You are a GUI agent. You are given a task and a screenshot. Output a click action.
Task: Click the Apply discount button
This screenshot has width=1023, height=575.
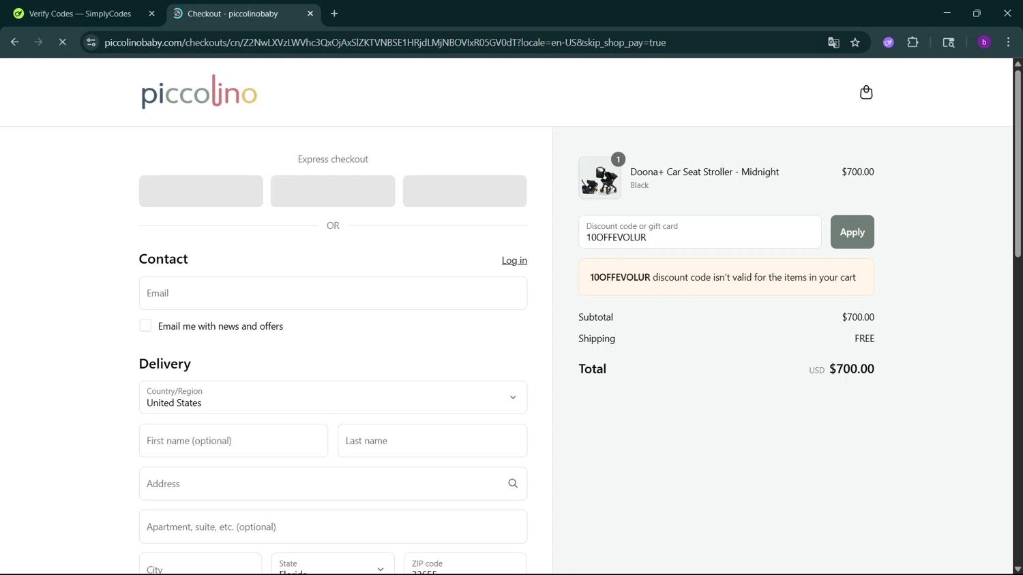(x=852, y=232)
